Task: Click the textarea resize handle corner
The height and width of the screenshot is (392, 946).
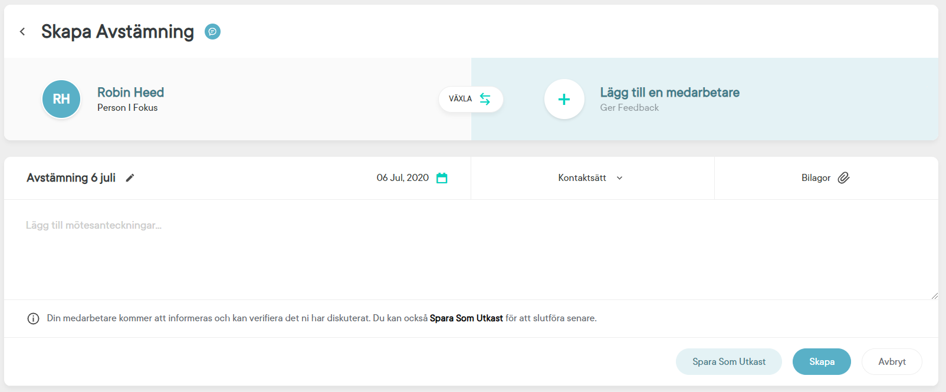Action: pos(934,296)
